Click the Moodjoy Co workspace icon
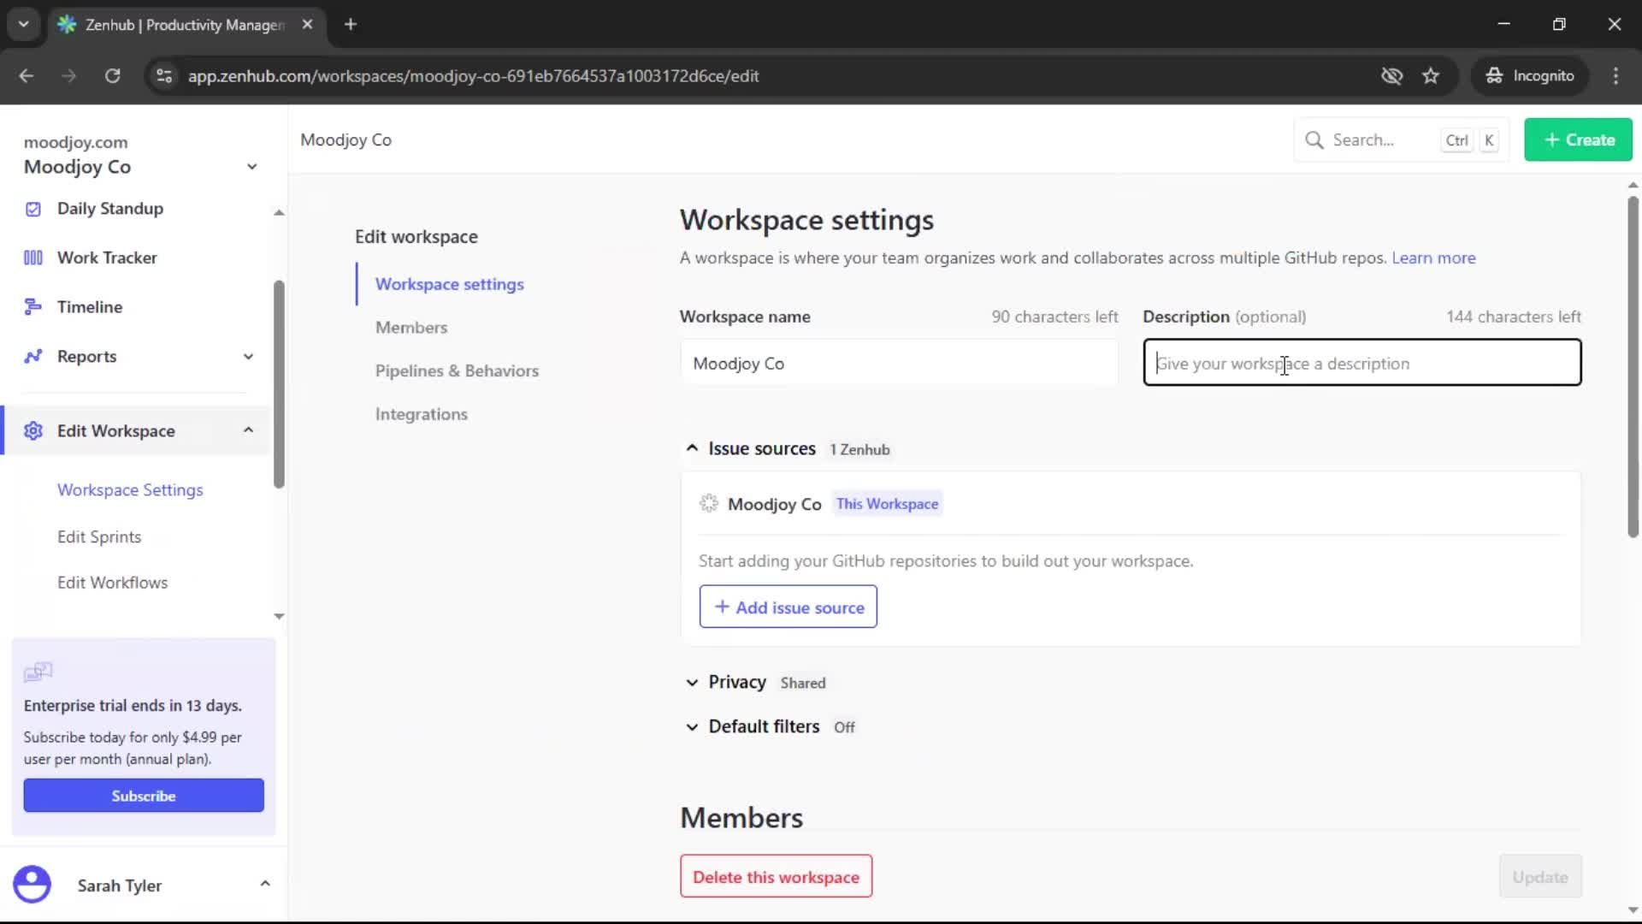The height and width of the screenshot is (924, 1642). 709,504
